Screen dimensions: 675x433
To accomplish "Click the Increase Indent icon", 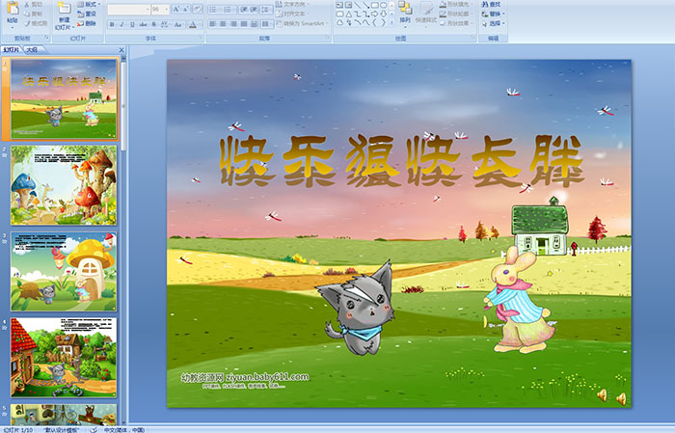I will tap(254, 10).
